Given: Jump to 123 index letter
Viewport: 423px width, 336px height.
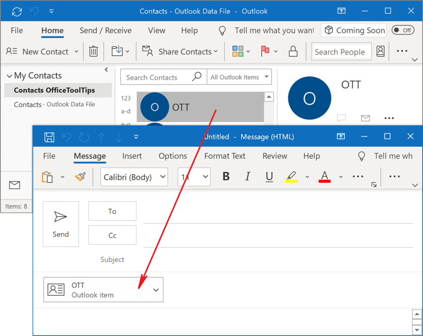Looking at the screenshot, I should pos(126,98).
